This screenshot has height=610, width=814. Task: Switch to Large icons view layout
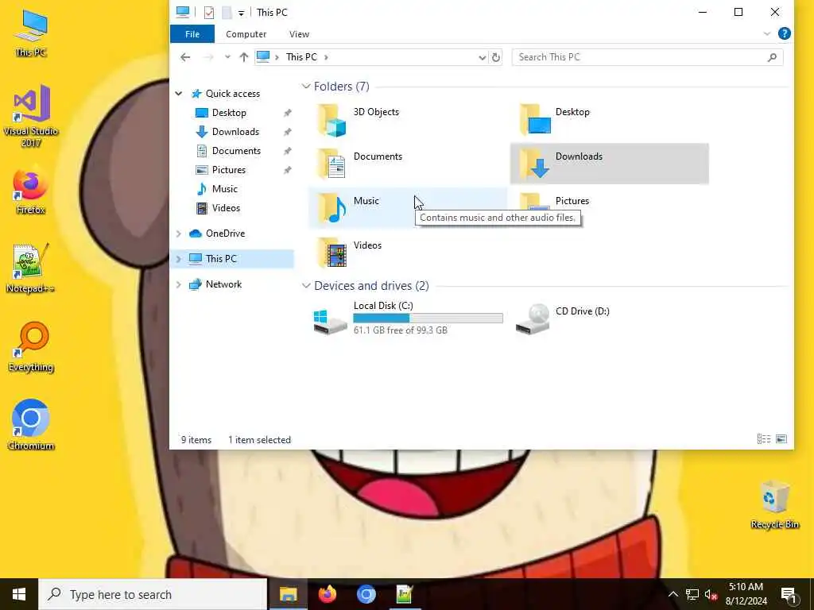point(781,439)
